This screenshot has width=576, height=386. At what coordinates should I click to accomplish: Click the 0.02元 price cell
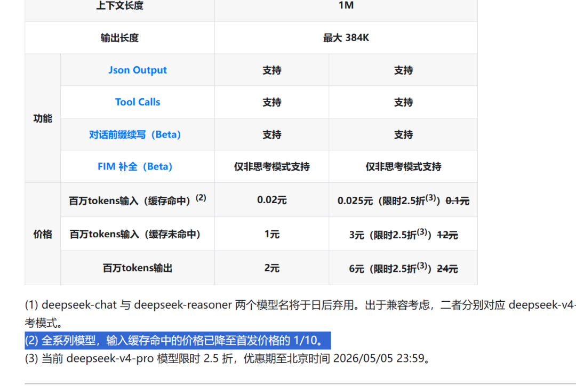272,200
